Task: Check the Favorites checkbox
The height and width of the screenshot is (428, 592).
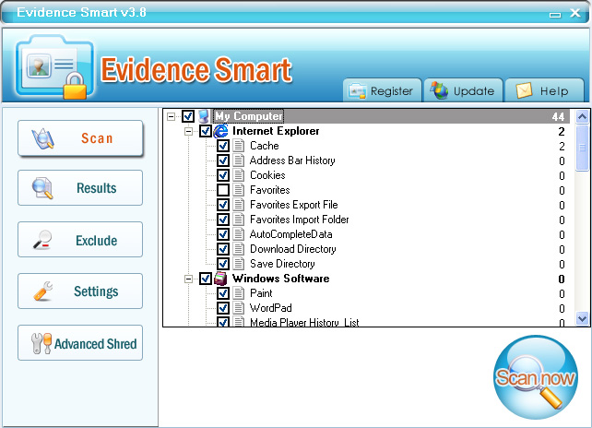Action: point(223,190)
